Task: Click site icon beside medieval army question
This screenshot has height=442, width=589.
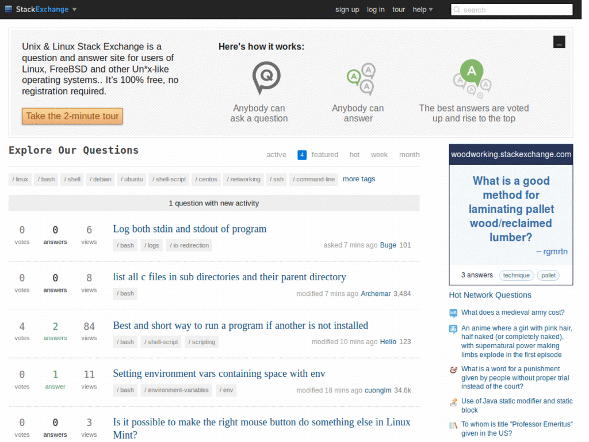Action: (x=453, y=313)
